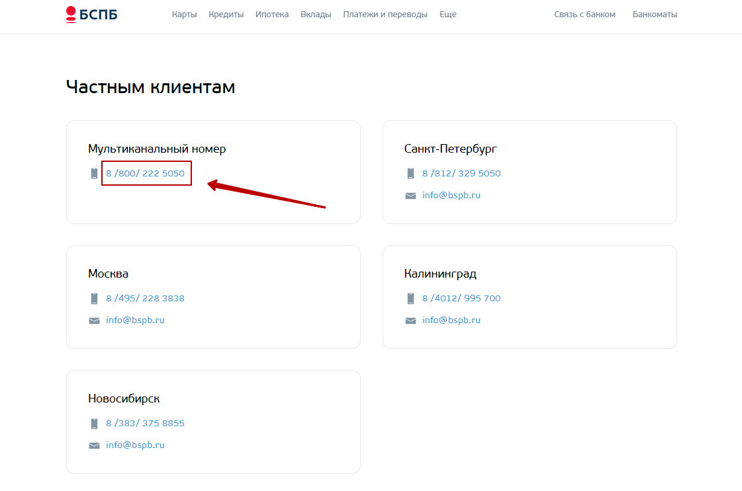Click envelope icon in Москва card
Image resolution: width=742 pixels, height=491 pixels.
[x=94, y=321]
